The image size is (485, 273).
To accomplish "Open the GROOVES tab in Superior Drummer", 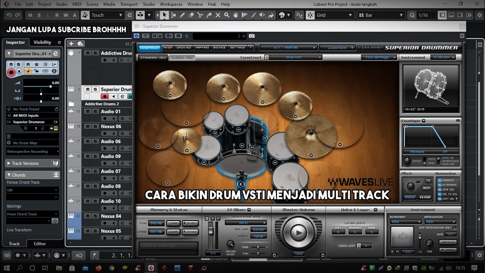I will click(x=184, y=48).
